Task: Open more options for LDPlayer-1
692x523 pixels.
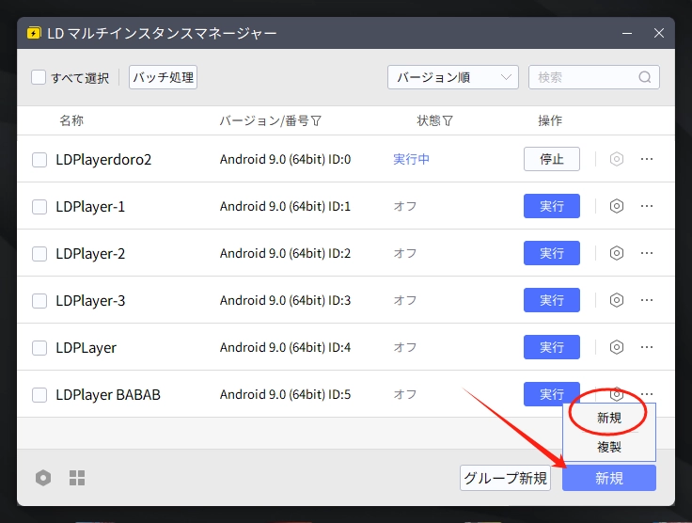Action: coord(647,206)
